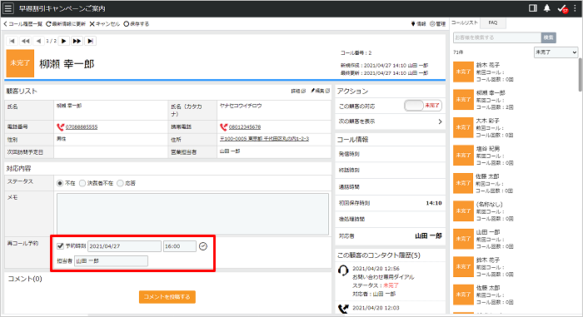Select the 決裁者不在 radio button
The height and width of the screenshot is (317, 583).
tap(82, 183)
